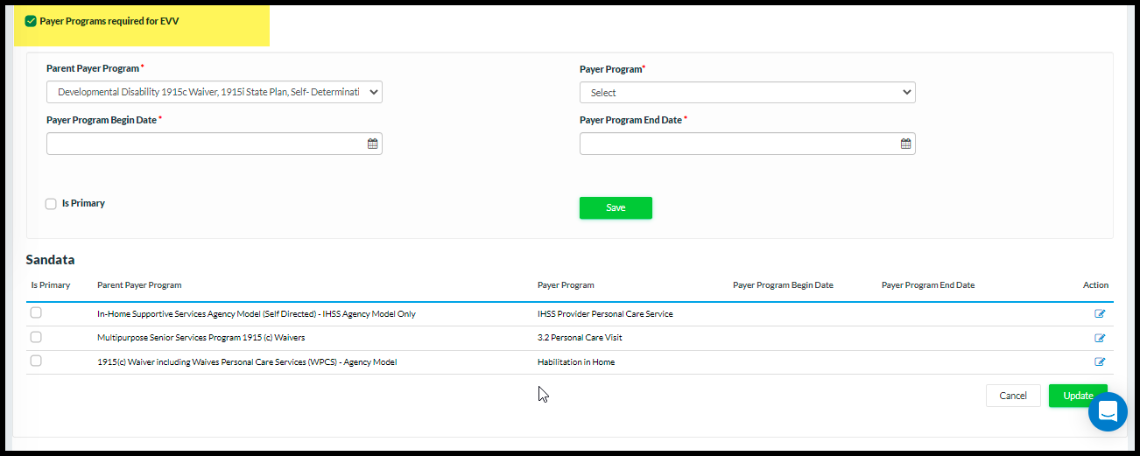Open calendar for Payer Program End Date
Screen dimensions: 1140x456
(905, 144)
